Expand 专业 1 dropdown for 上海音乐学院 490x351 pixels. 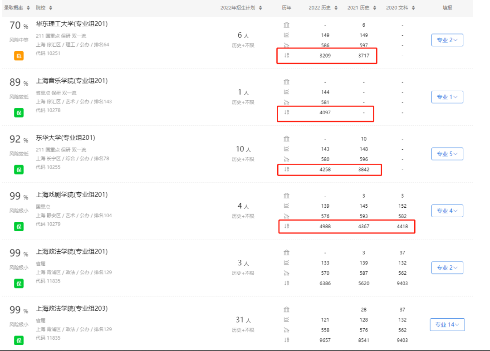click(x=447, y=97)
